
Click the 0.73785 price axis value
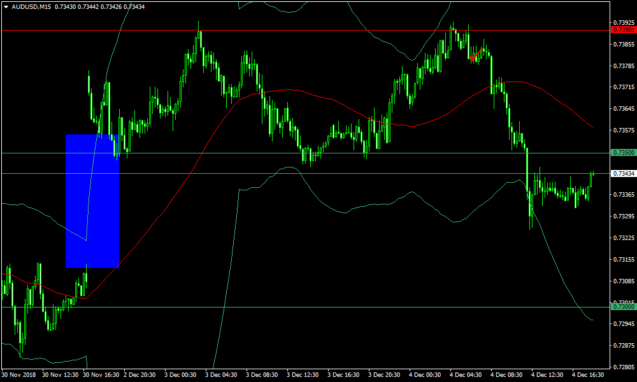click(x=624, y=66)
